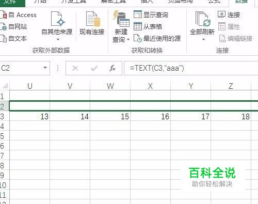Import data from Access
This screenshot has width=258, height=204.
(19, 15)
